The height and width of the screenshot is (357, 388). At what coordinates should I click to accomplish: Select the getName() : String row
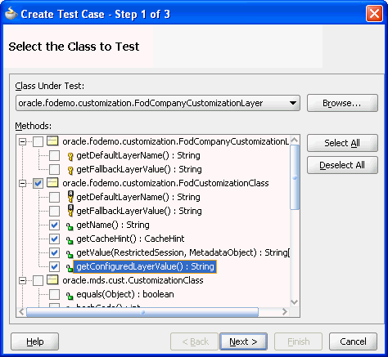(x=113, y=225)
